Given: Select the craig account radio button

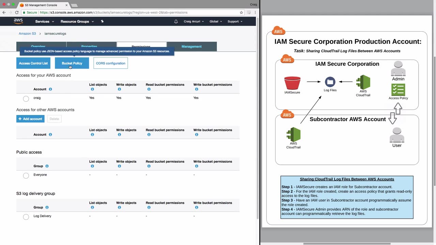Looking at the screenshot, I should click(26, 99).
